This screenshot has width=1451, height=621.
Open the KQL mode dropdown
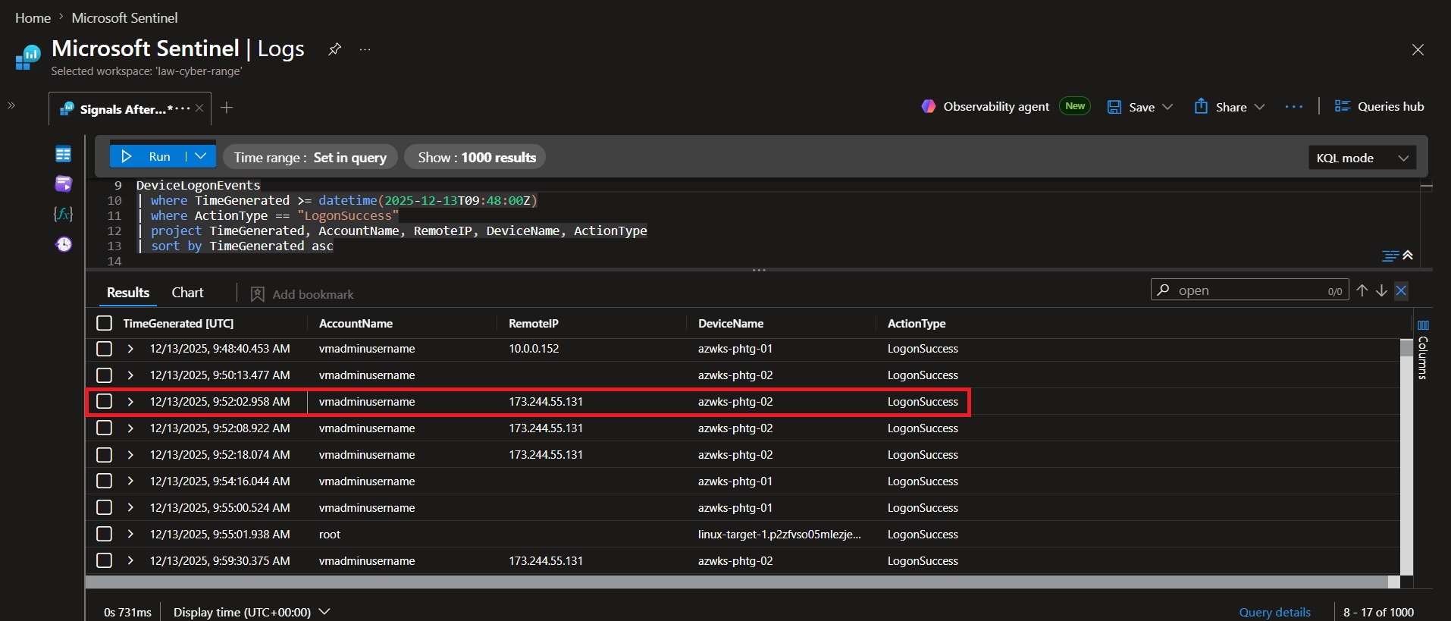(x=1362, y=158)
